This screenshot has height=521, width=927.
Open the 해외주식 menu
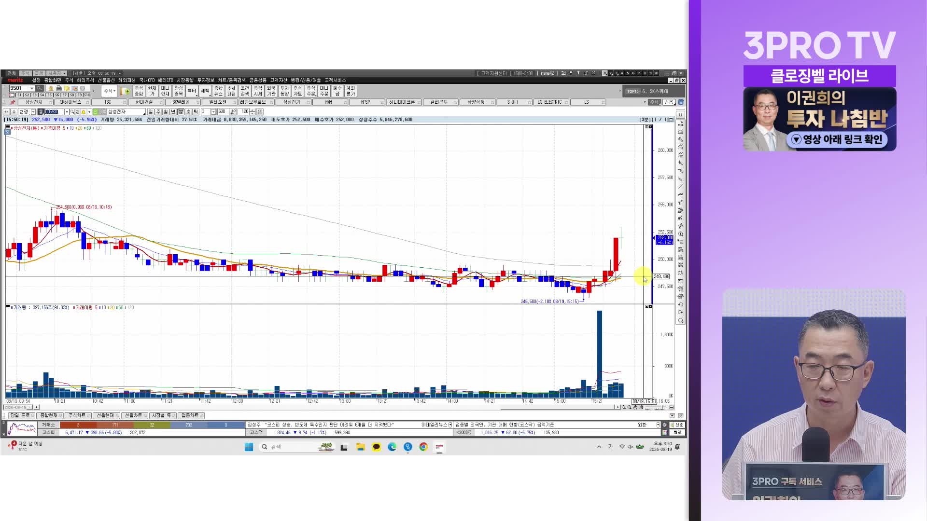click(85, 80)
